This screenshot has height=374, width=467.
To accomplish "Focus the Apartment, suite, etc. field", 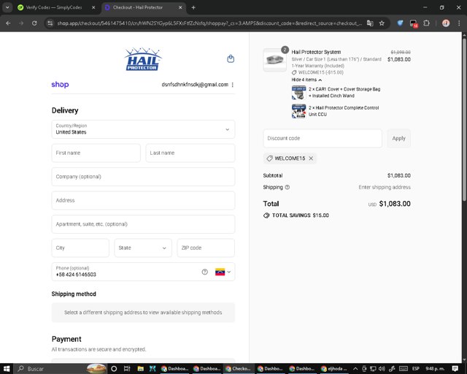I will pyautogui.click(x=143, y=224).
